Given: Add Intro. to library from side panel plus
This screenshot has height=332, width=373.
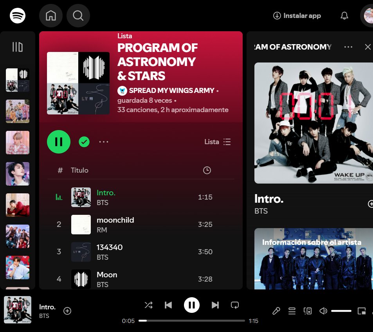Looking at the screenshot, I should click(370, 204).
